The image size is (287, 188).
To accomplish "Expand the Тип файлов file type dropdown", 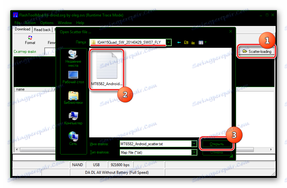I will (x=194, y=152).
